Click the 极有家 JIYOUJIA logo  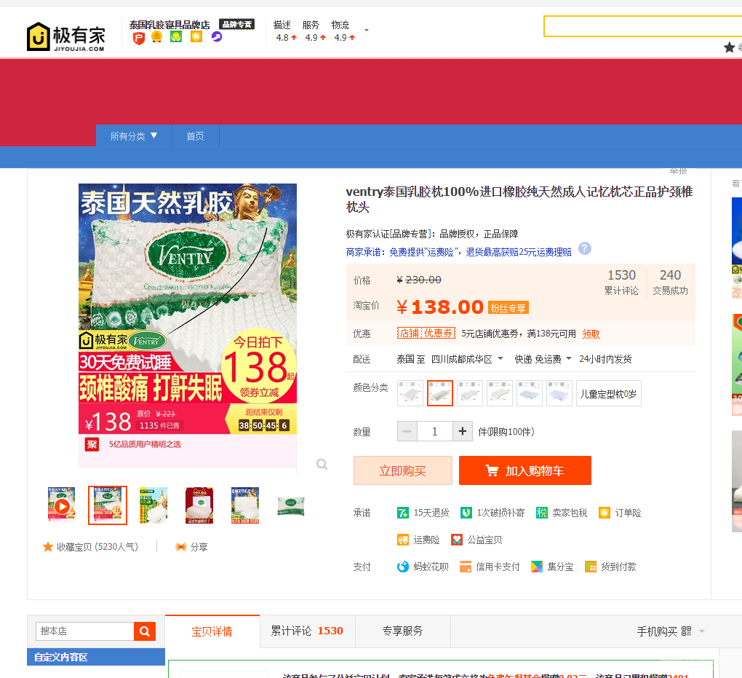click(x=65, y=36)
